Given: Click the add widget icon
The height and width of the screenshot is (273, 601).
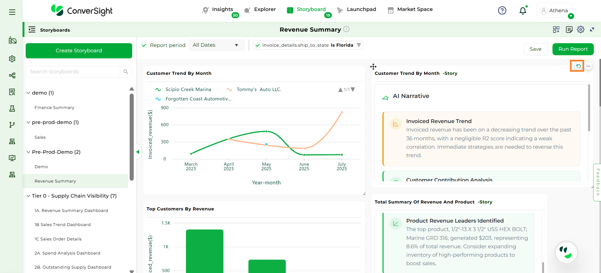Looking at the screenshot, I should click(x=556, y=29).
